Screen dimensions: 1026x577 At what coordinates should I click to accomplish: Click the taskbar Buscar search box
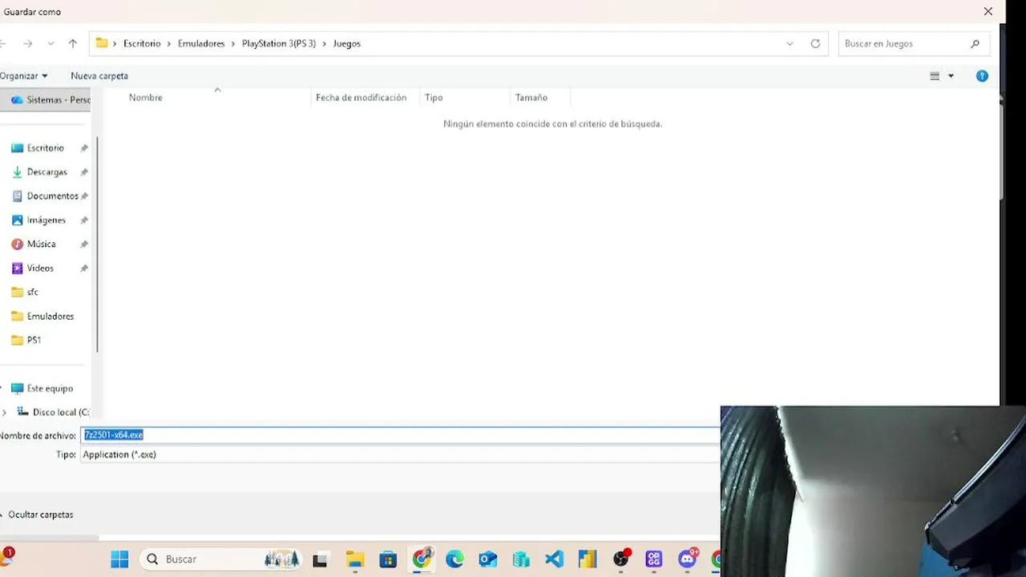(x=220, y=559)
